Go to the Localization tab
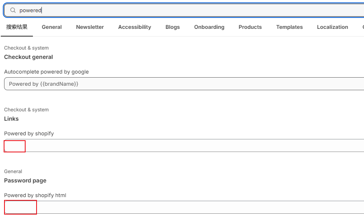The image size is (364, 217). point(332,27)
